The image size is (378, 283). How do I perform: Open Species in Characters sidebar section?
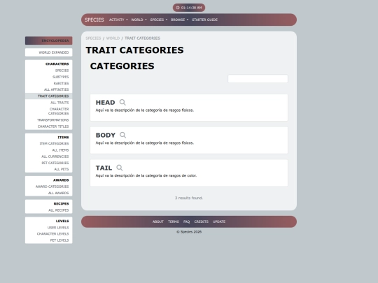click(62, 71)
